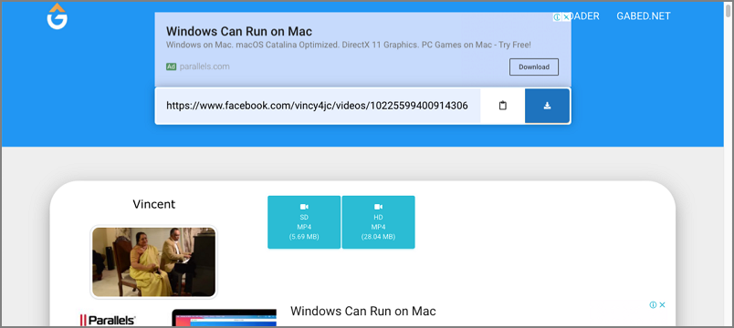The width and height of the screenshot is (734, 328).
Task: Close the bottom Windows Can Run ad
Action: (x=663, y=304)
